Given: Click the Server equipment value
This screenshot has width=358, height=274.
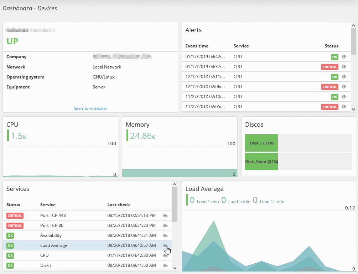Looking at the screenshot, I should 99,87.
